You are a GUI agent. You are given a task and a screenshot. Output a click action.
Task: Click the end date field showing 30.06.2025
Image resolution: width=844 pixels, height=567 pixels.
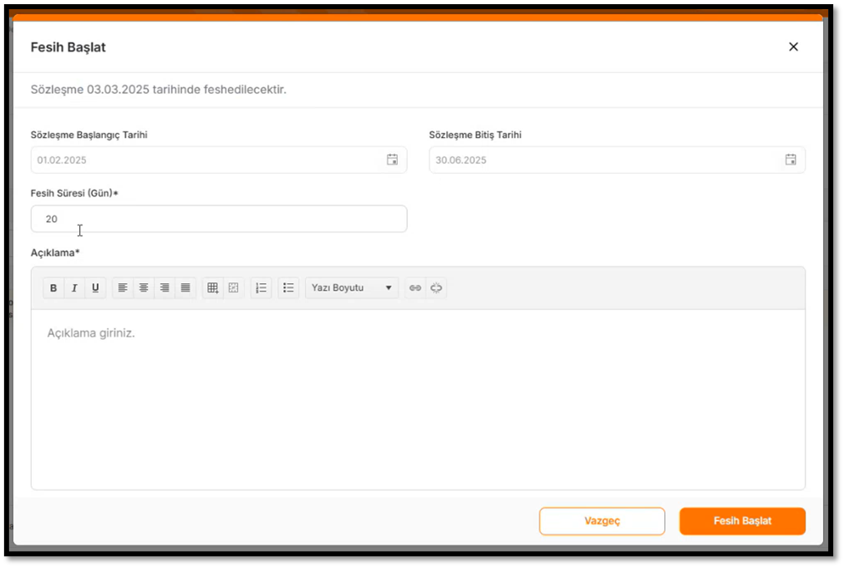(x=617, y=159)
